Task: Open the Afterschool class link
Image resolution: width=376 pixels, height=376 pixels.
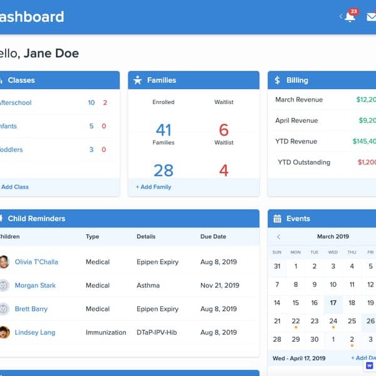Action: [15, 103]
